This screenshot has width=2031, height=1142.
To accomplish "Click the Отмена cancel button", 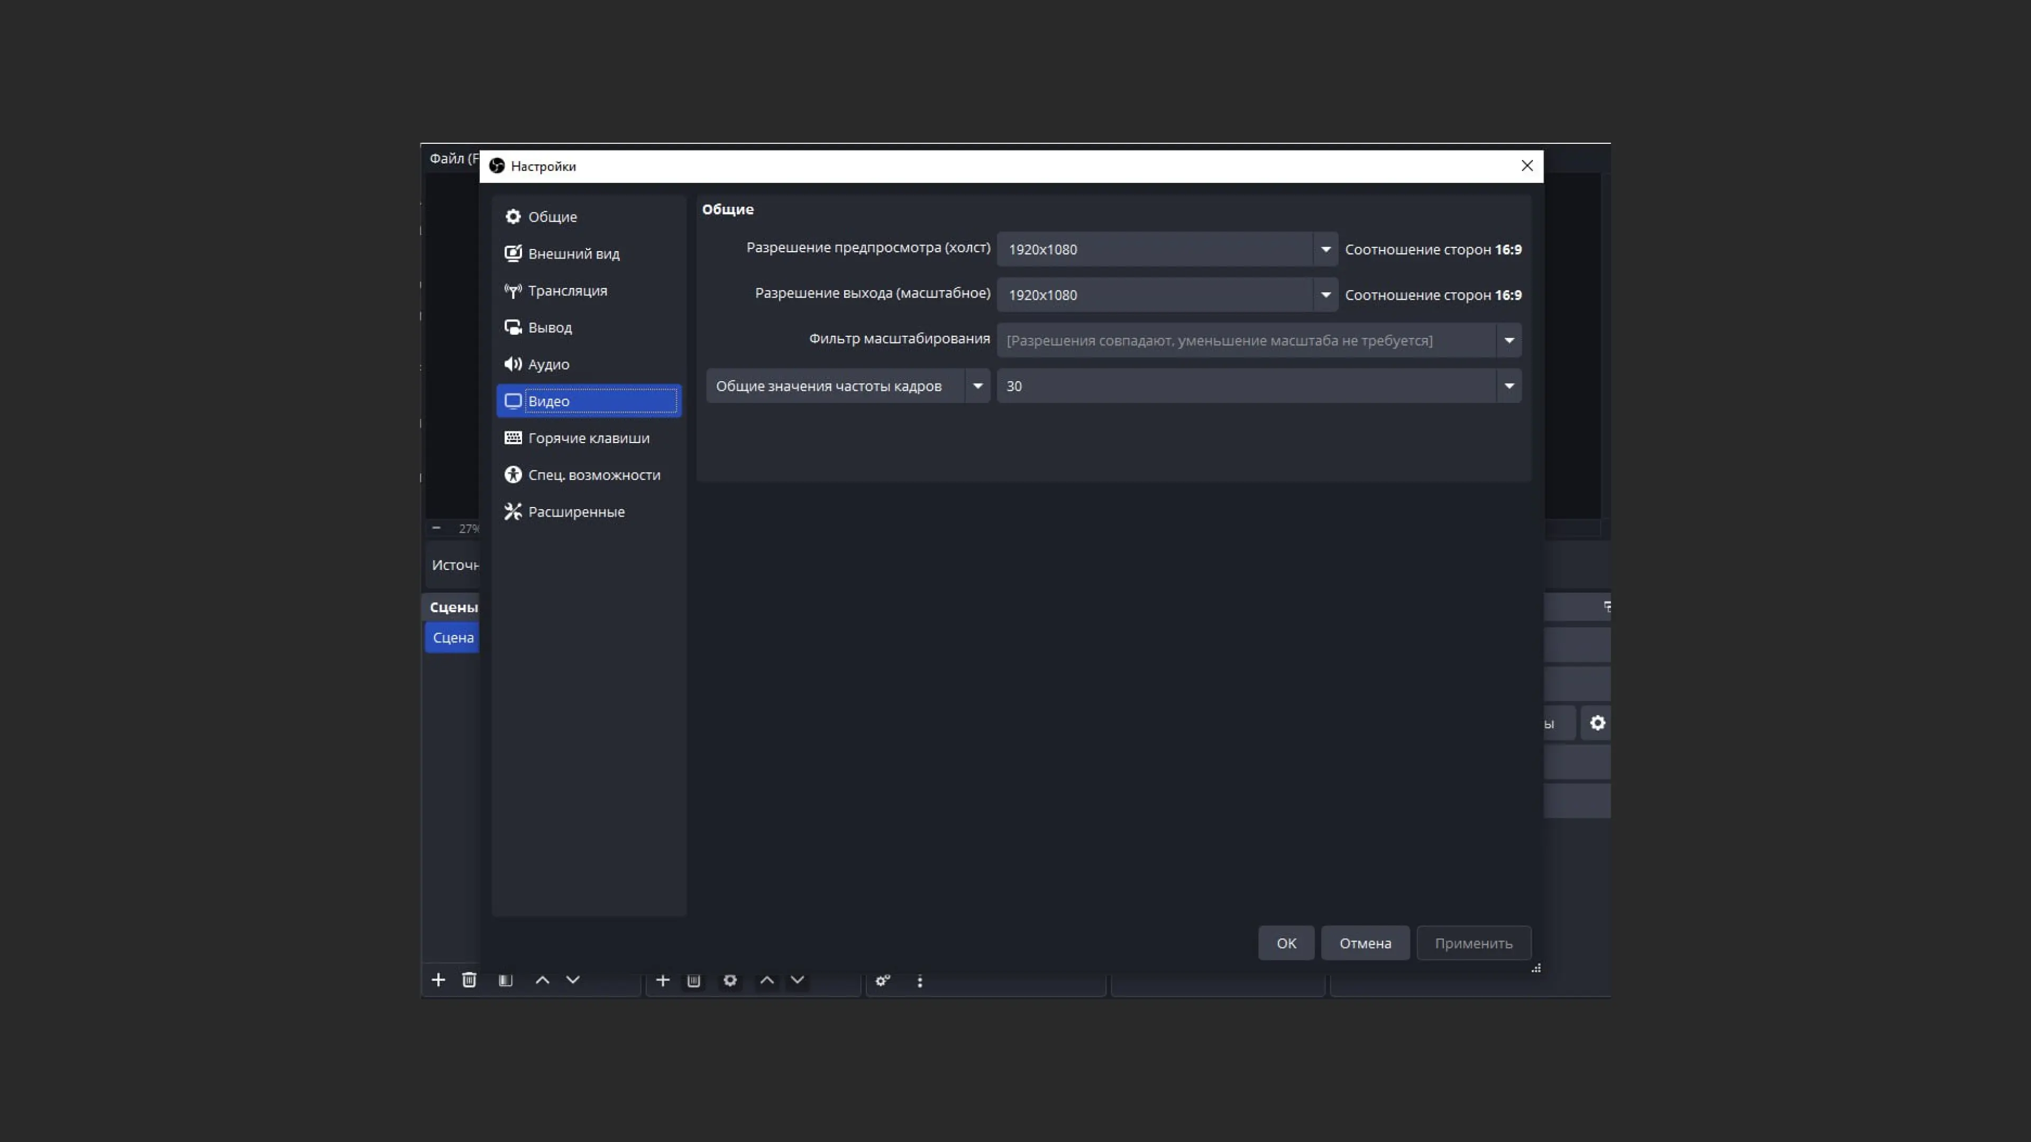I will pyautogui.click(x=1365, y=943).
